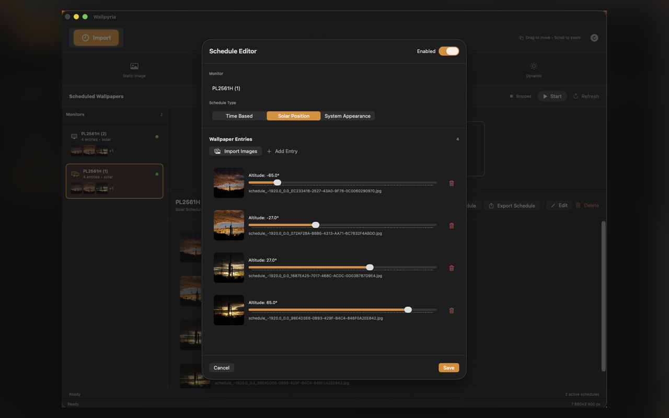
Task: Choose System Appearance schedule type
Action: (348, 116)
